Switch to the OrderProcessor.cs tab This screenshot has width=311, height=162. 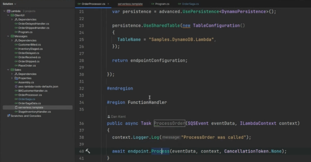(93, 4)
